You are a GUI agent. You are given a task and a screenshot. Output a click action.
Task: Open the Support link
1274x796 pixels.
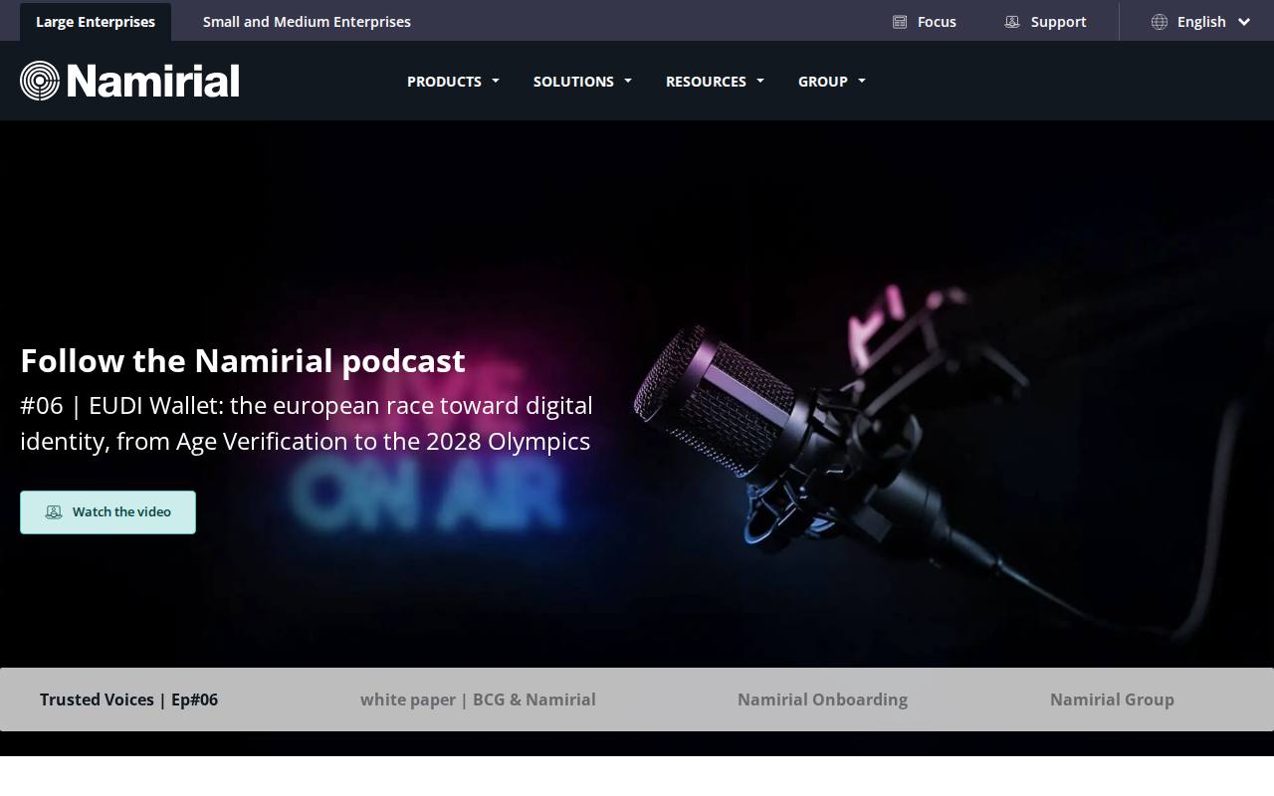1046,22
